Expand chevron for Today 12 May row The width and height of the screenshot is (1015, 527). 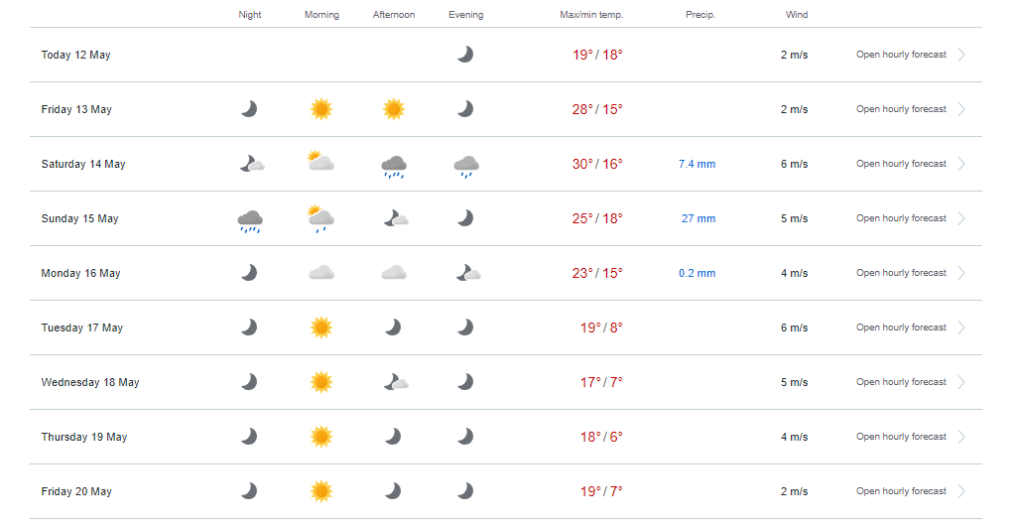pyautogui.click(x=962, y=55)
